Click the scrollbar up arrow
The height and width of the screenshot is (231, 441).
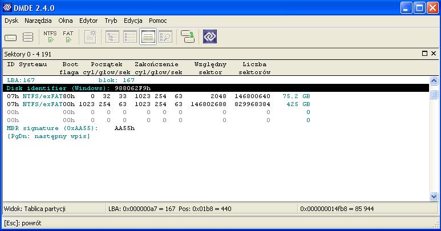tap(434, 81)
